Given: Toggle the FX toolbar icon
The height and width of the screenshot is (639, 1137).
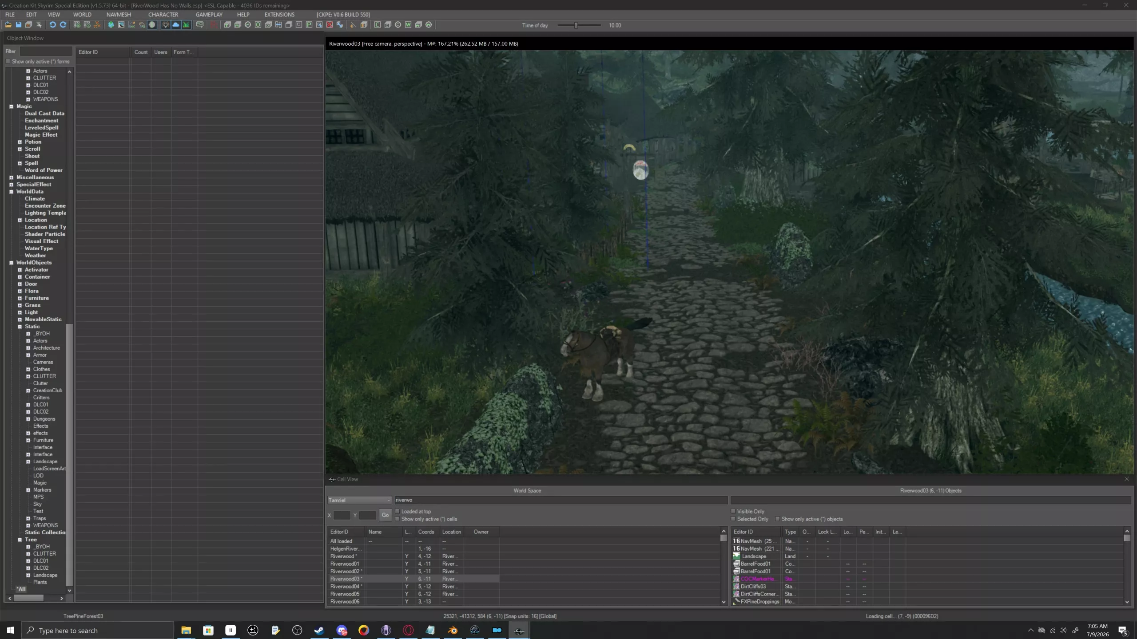Looking at the screenshot, I should click(x=142, y=25).
